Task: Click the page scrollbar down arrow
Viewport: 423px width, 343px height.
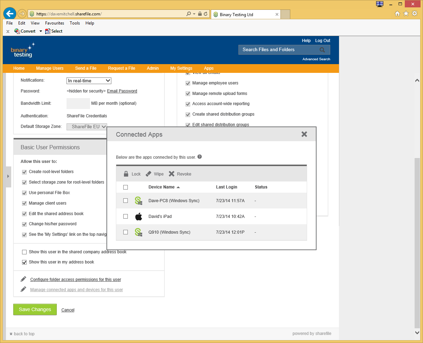Action: click(x=417, y=332)
